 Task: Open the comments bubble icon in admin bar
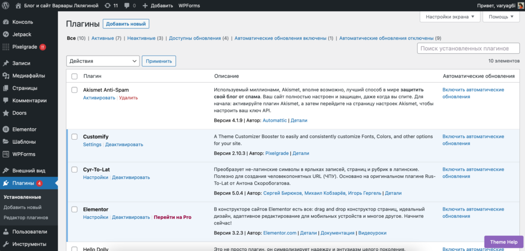(128, 5)
